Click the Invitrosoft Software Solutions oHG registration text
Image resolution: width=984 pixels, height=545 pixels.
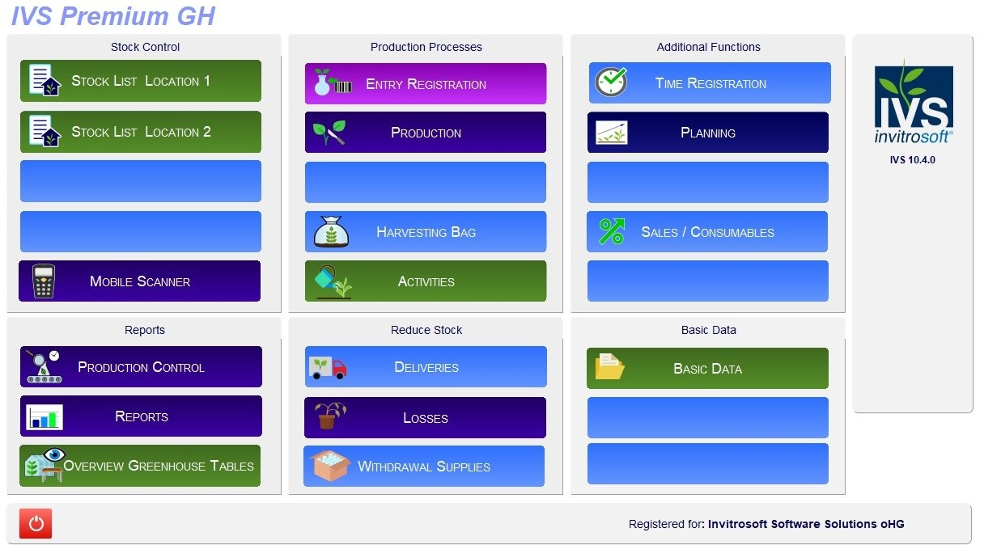tap(806, 524)
